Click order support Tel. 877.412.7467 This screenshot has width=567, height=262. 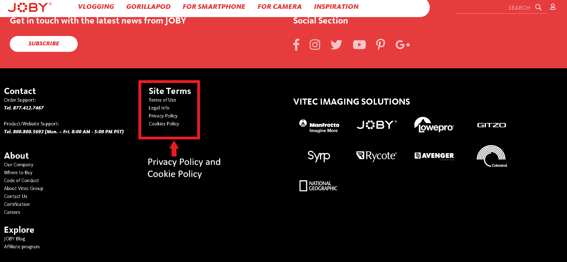pyautogui.click(x=24, y=108)
